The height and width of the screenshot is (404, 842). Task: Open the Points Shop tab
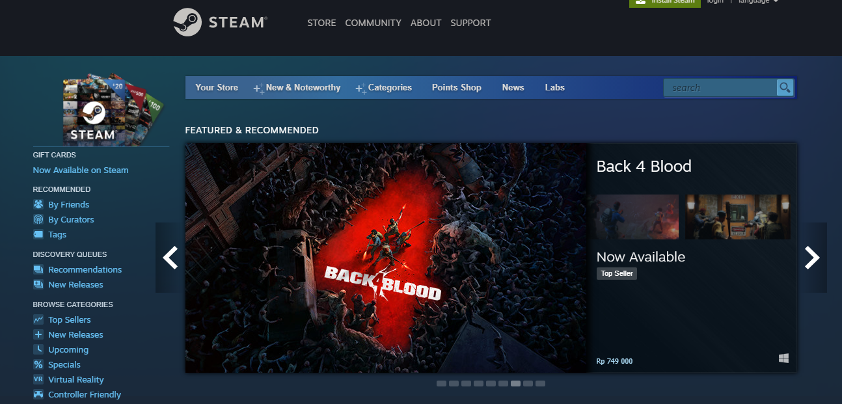457,88
